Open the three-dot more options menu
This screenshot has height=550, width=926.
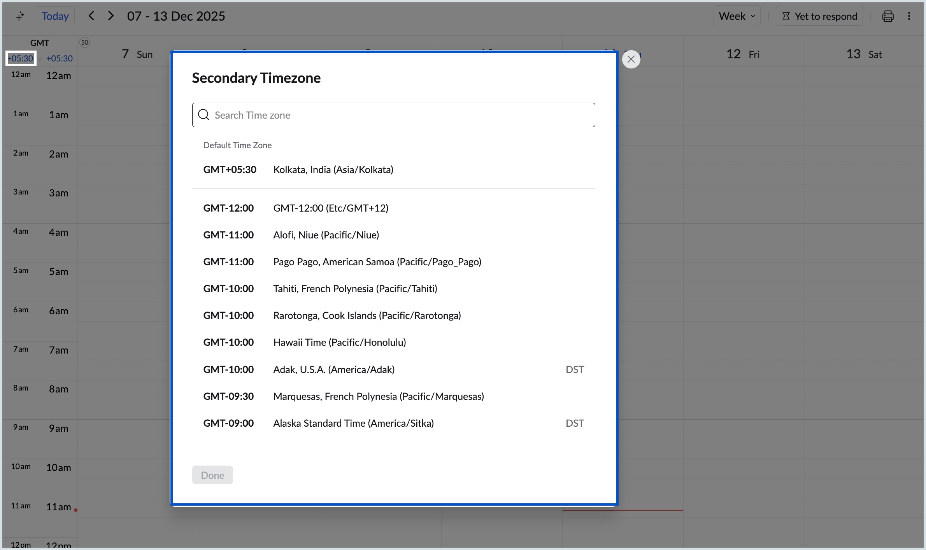tap(910, 16)
